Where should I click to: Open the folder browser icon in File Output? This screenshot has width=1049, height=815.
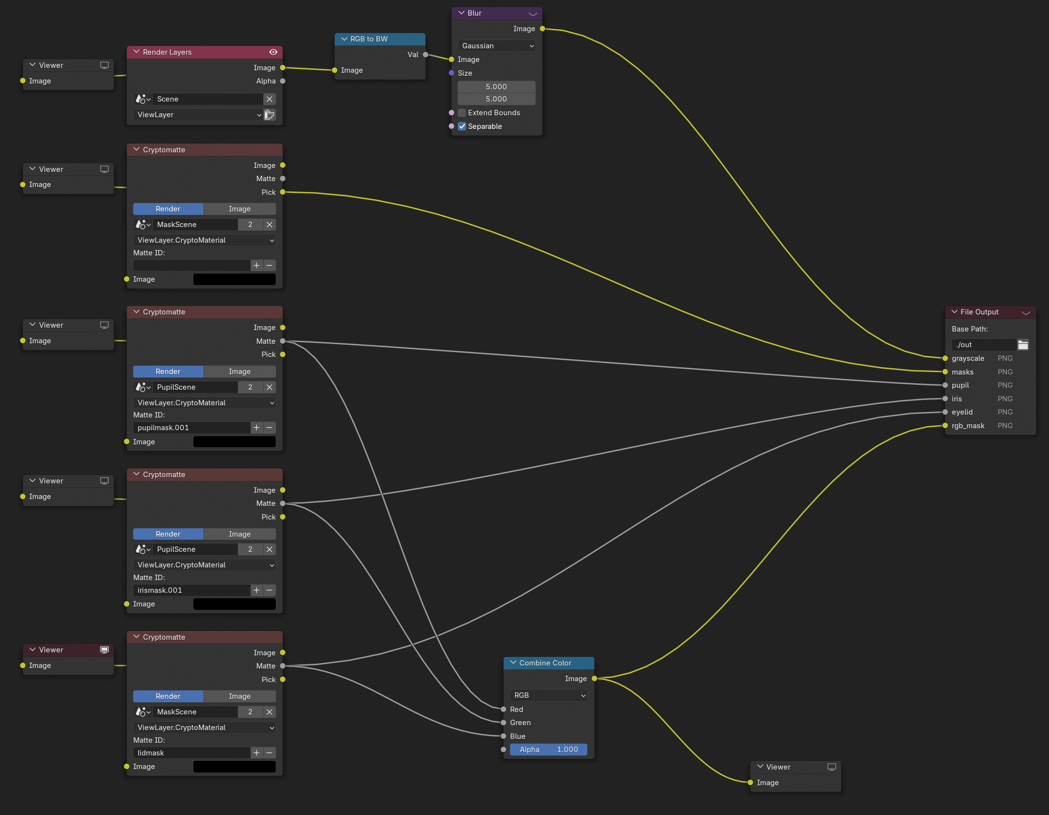click(x=1024, y=344)
